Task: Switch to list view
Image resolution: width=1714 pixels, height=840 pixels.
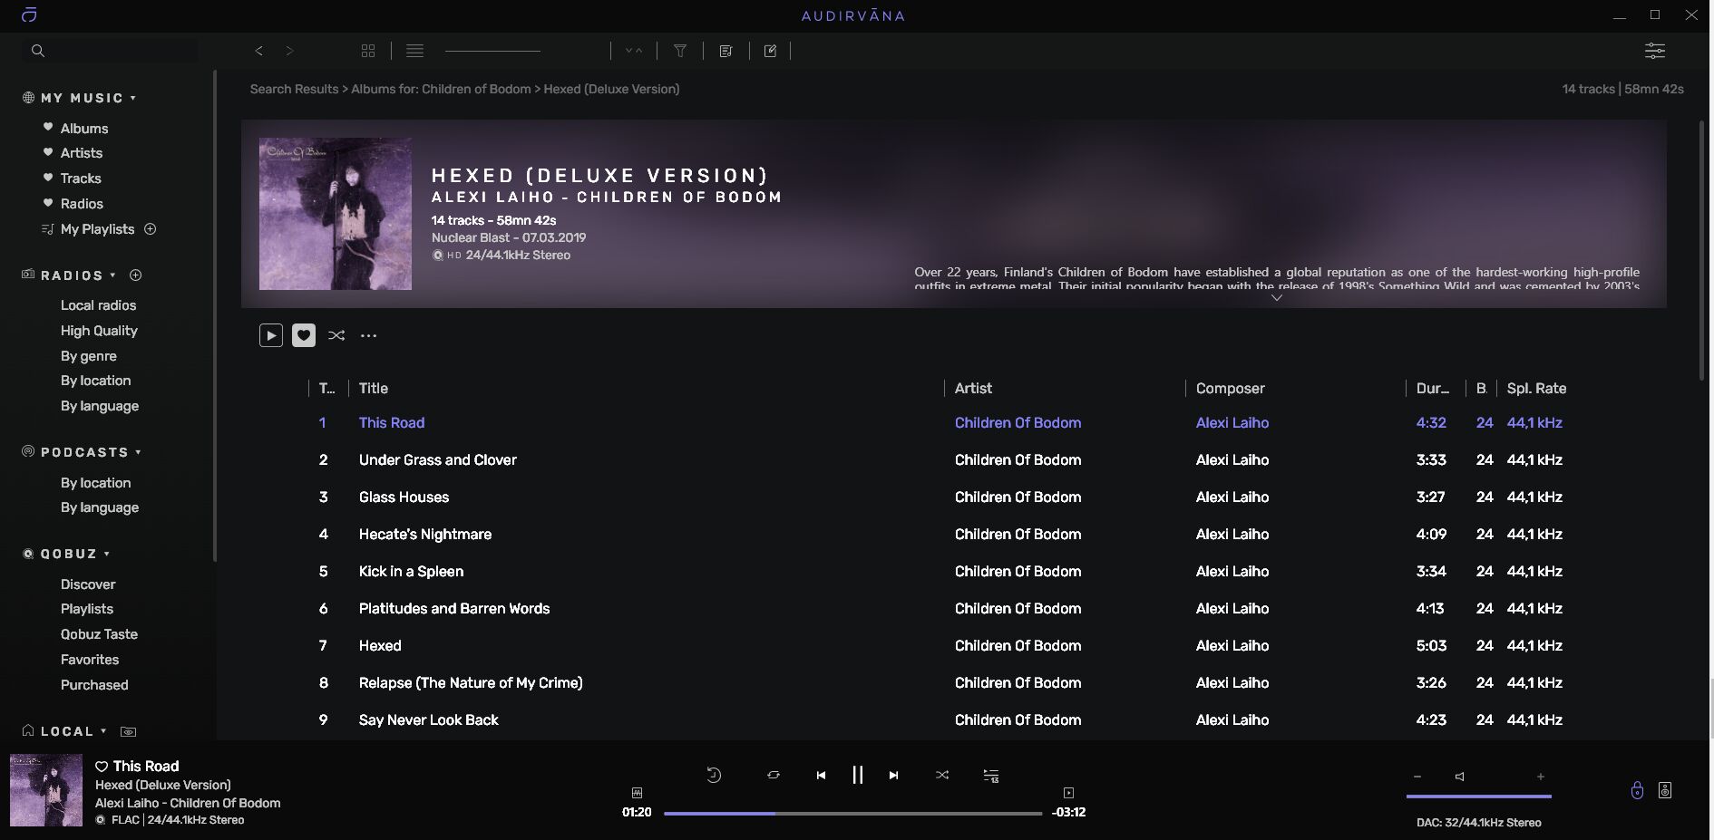Action: coord(414,51)
